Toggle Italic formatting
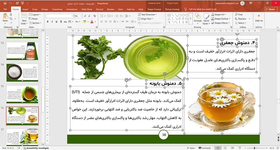 pyautogui.click(x=52, y=22)
